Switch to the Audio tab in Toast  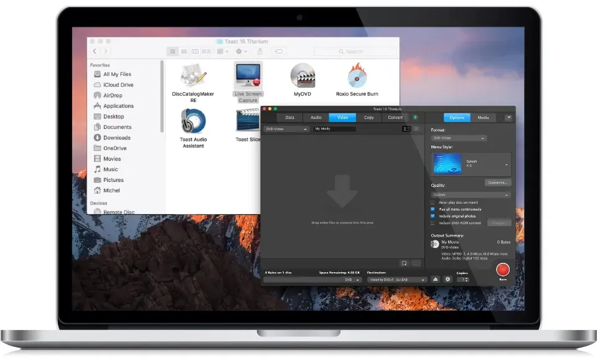[316, 118]
